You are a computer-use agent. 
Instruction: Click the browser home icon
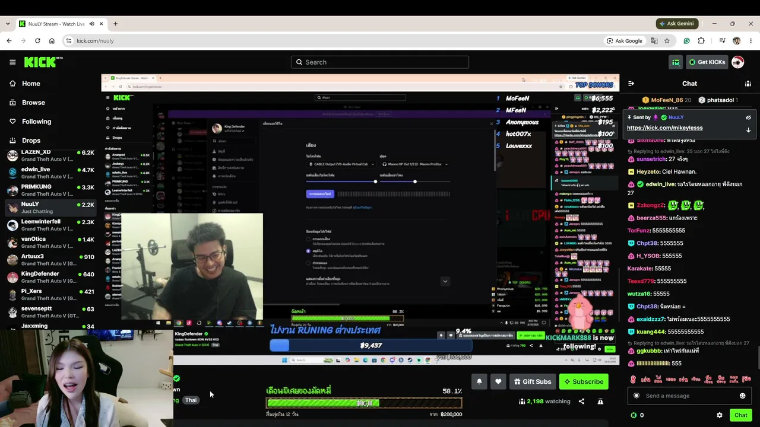click(x=52, y=41)
